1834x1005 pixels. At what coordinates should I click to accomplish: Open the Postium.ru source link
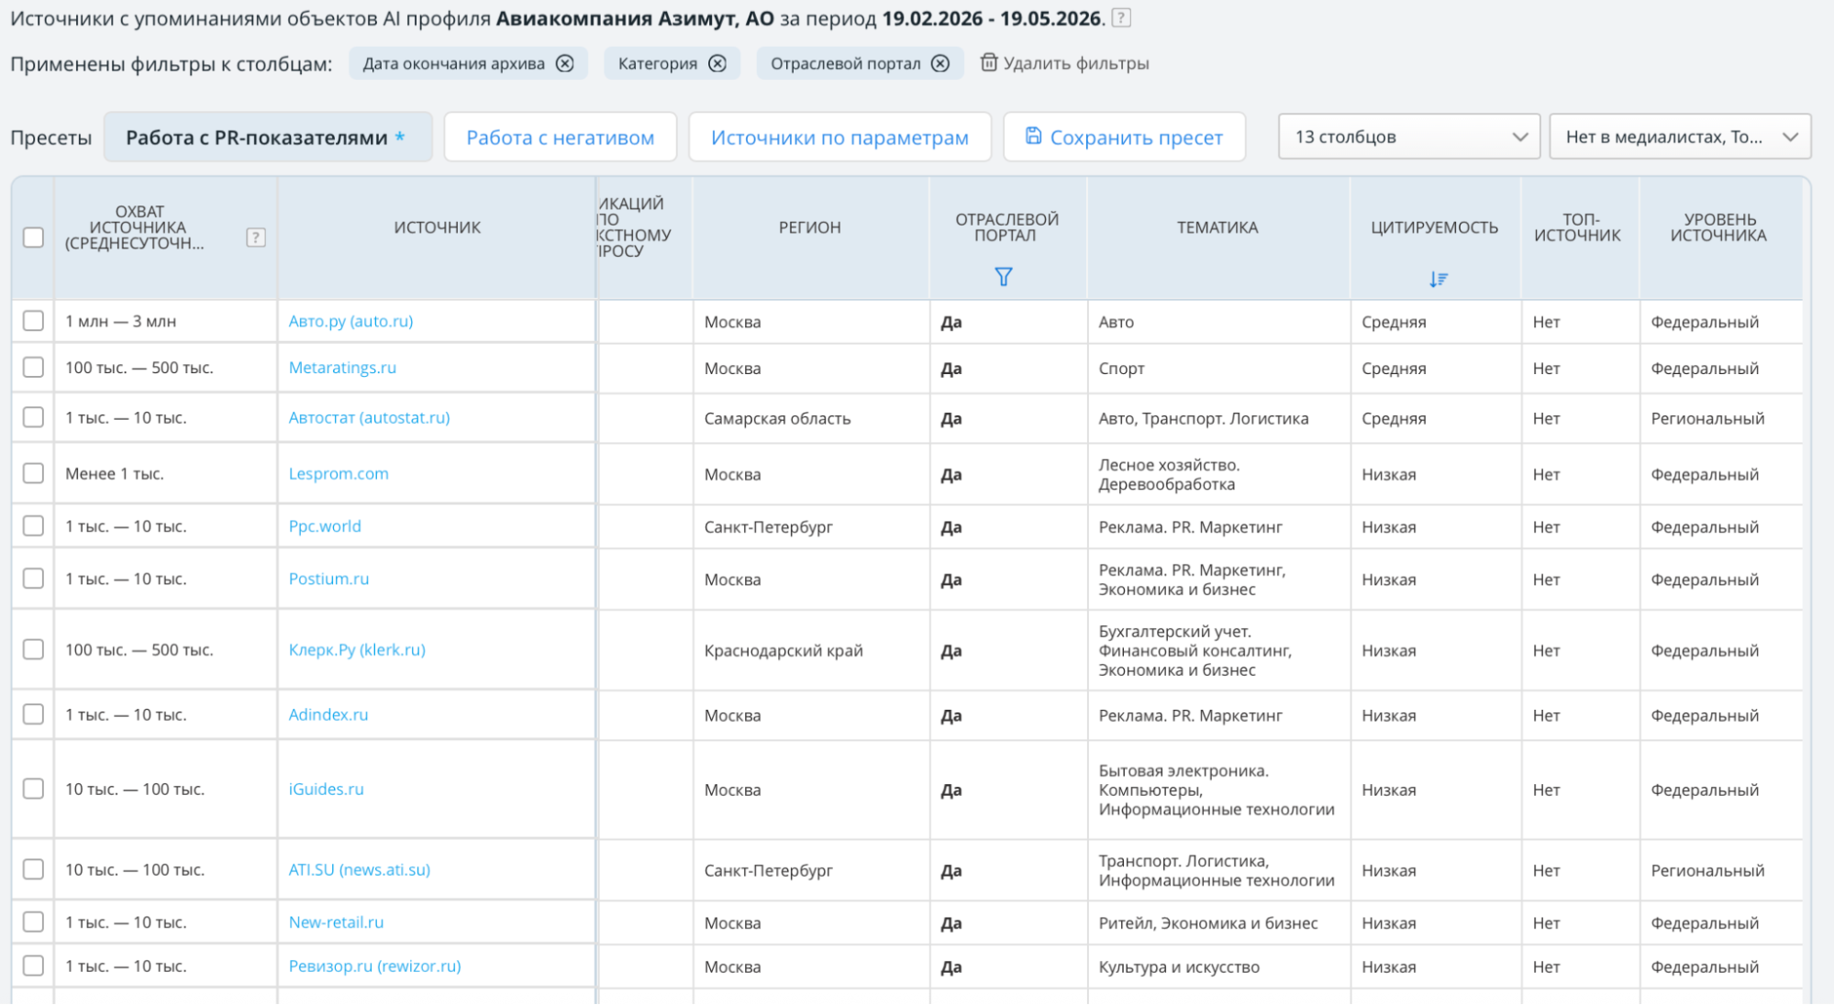click(x=328, y=579)
